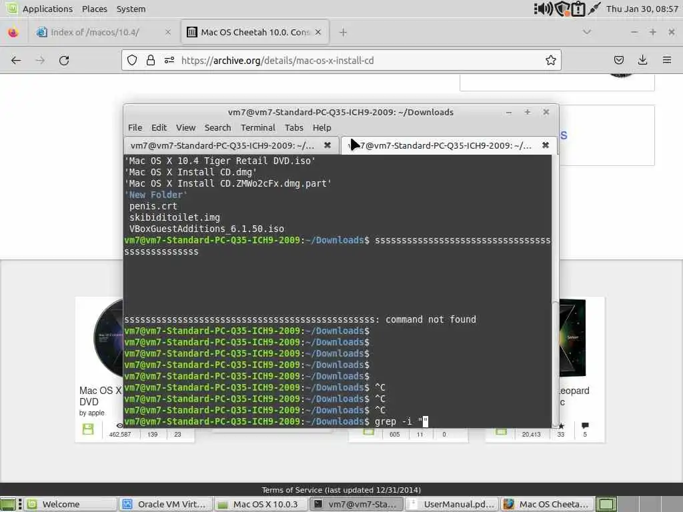The height and width of the screenshot is (512, 683).
Task: Open the System menu in top panel
Action: point(131,9)
